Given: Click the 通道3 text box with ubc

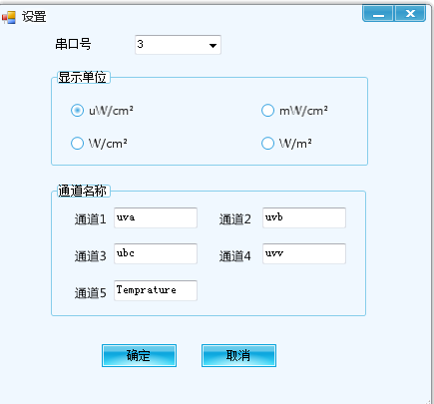Looking at the screenshot, I should [x=156, y=253].
